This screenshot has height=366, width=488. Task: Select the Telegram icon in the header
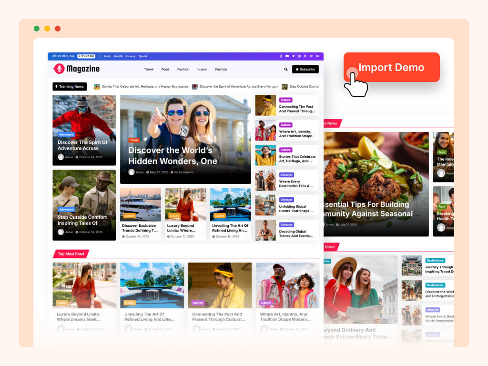point(293,56)
